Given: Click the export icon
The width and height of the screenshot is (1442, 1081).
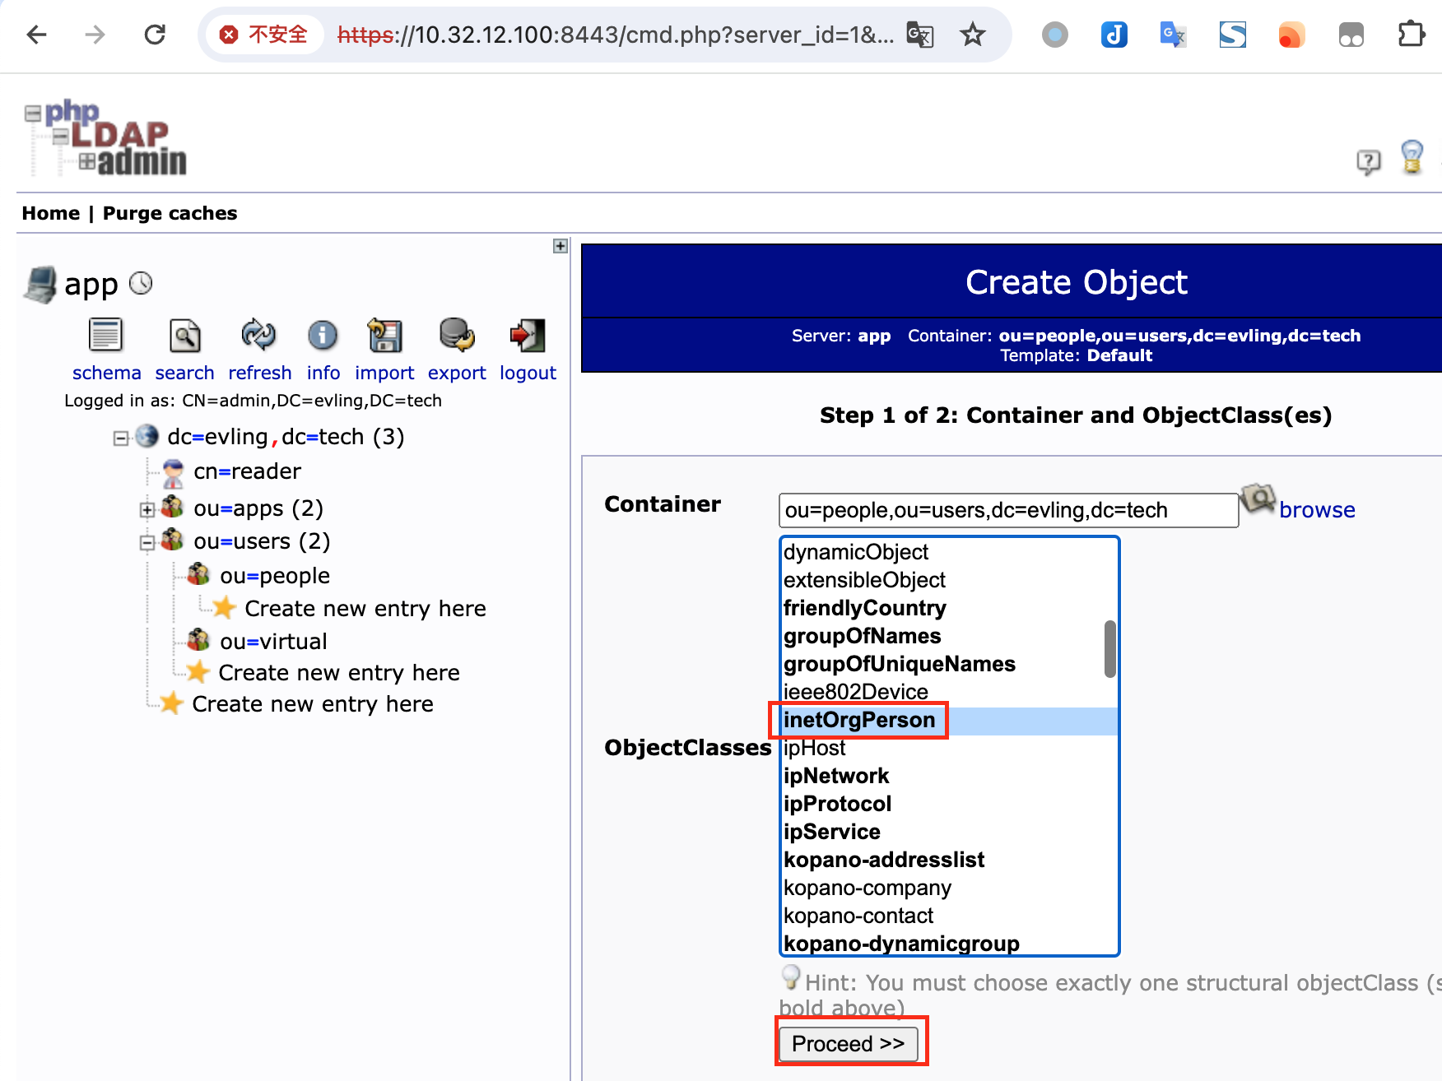Looking at the screenshot, I should click(457, 336).
